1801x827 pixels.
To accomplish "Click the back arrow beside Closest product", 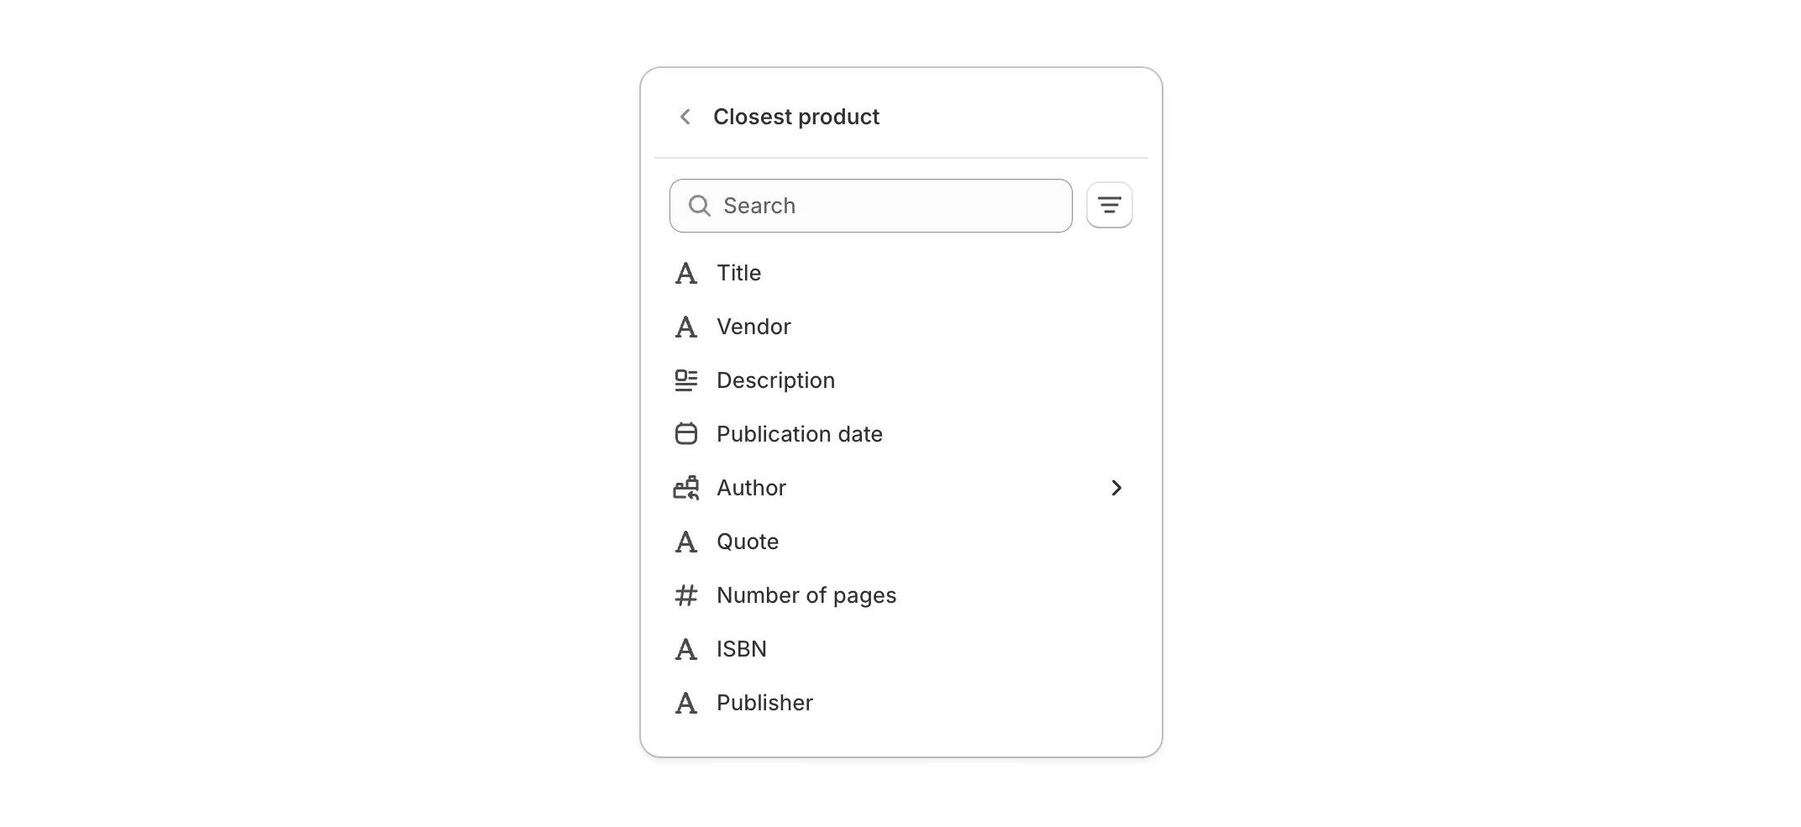I will (685, 117).
